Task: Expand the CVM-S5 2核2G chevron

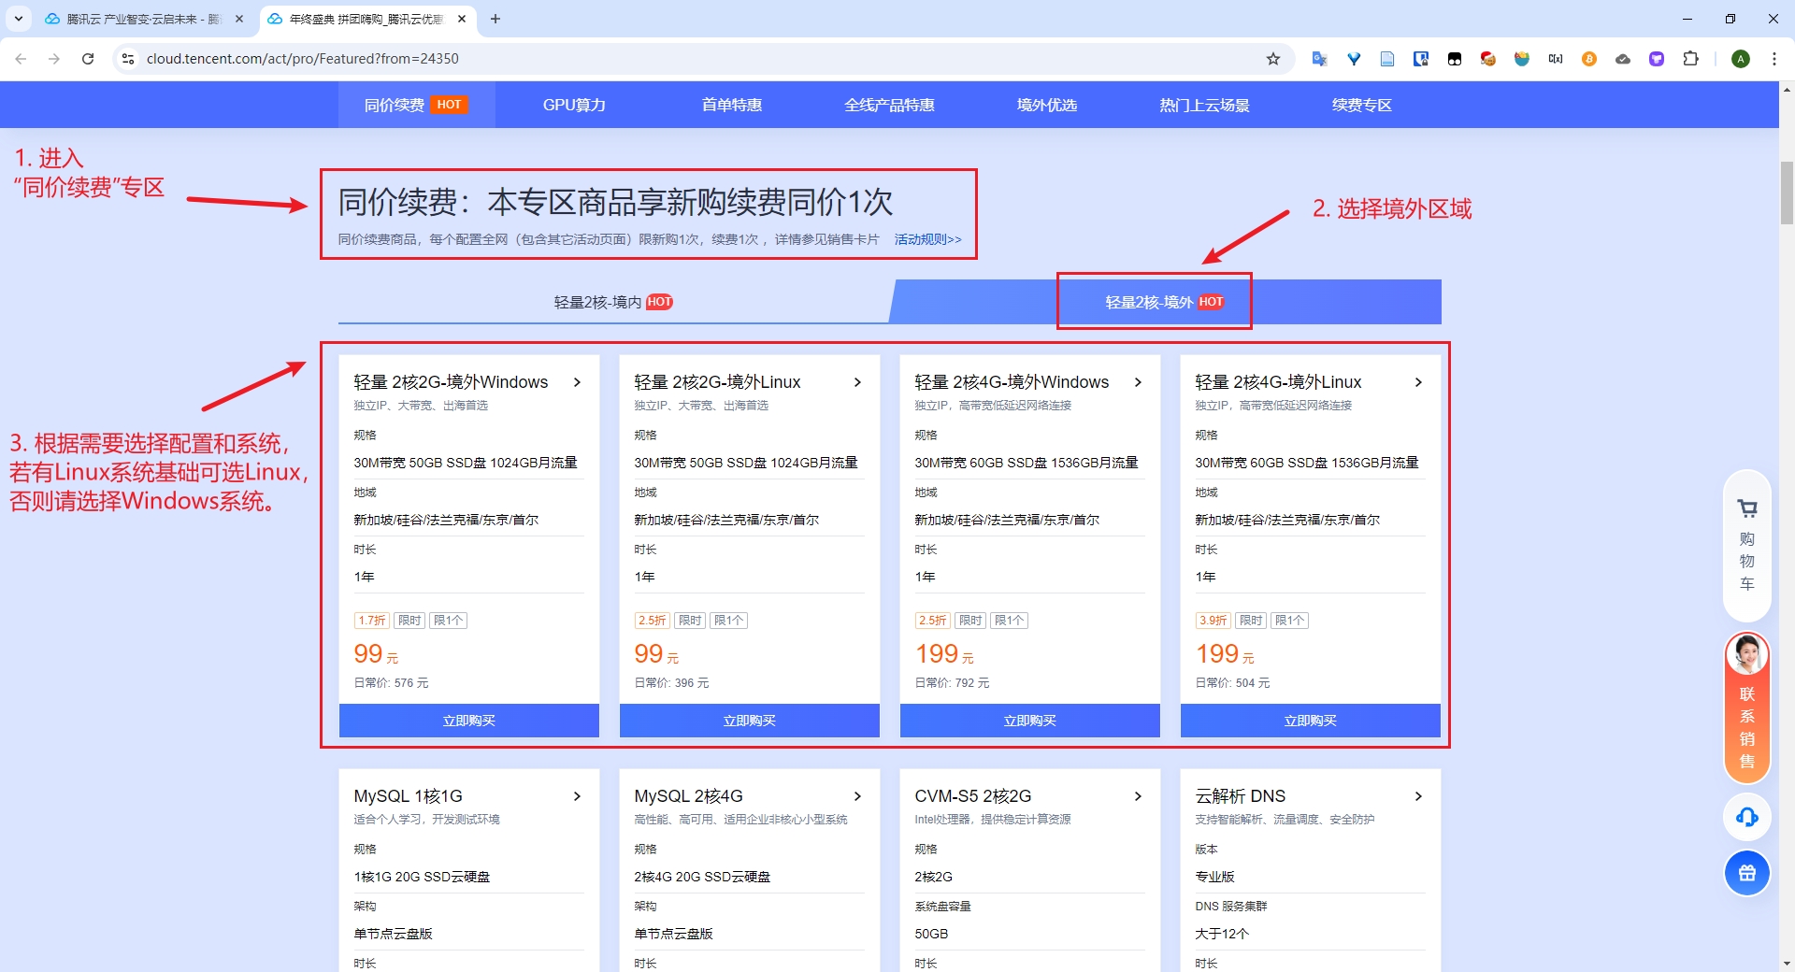Action: 1138,796
